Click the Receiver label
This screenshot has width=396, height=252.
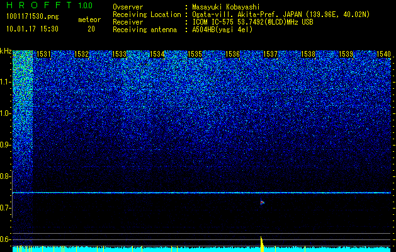click(128, 22)
